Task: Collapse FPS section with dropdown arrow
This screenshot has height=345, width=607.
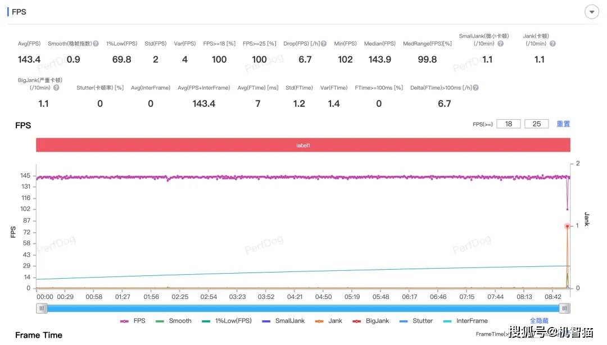Action: pos(591,12)
